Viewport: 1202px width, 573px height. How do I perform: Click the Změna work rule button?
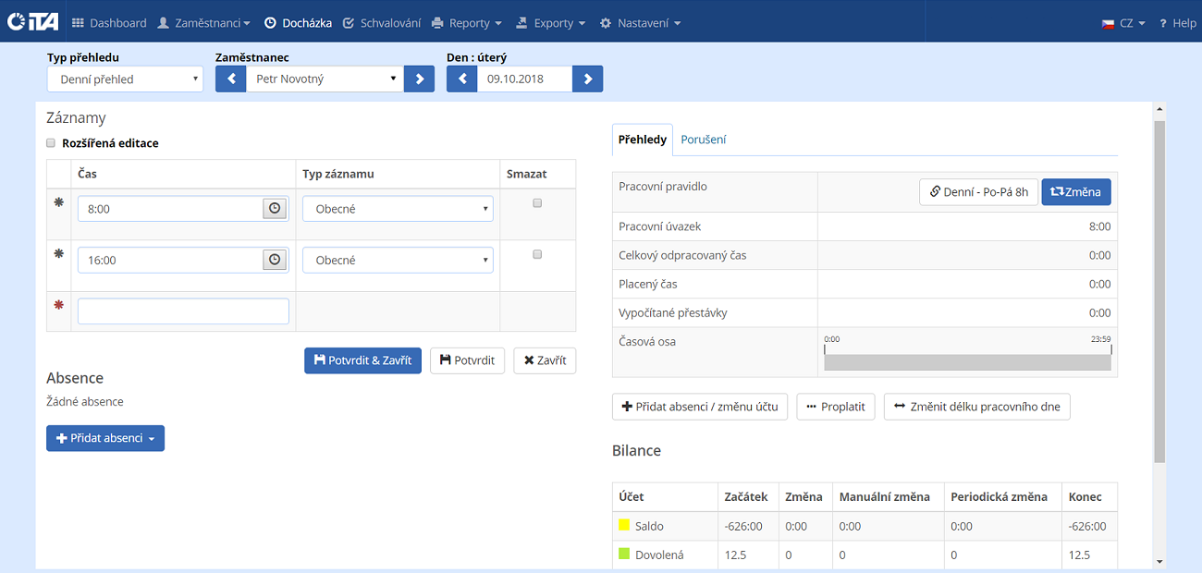(x=1075, y=192)
